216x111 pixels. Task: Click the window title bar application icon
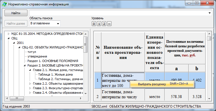coord(5,4)
